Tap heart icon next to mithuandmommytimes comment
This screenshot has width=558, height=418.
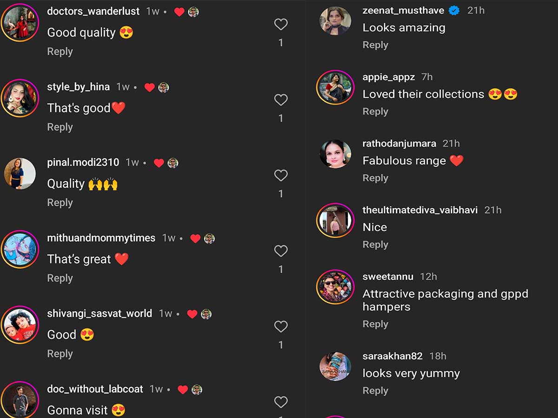click(281, 251)
